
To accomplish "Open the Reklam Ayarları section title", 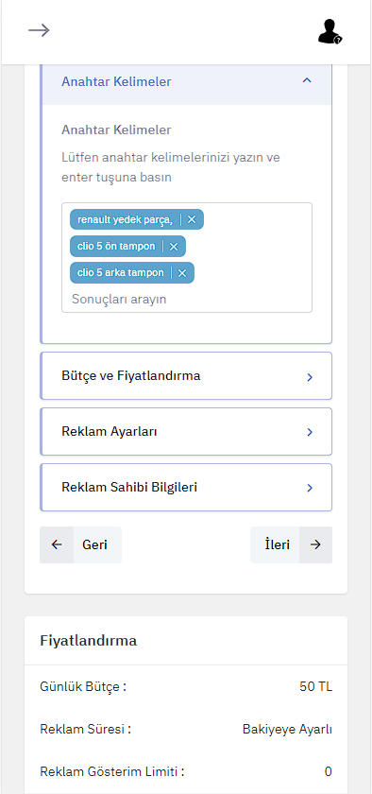I will (x=110, y=432).
